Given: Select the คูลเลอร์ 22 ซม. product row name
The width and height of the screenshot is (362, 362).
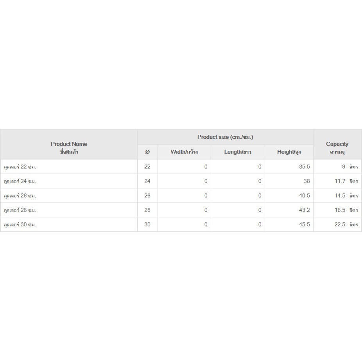Looking at the screenshot, I should tap(20, 167).
